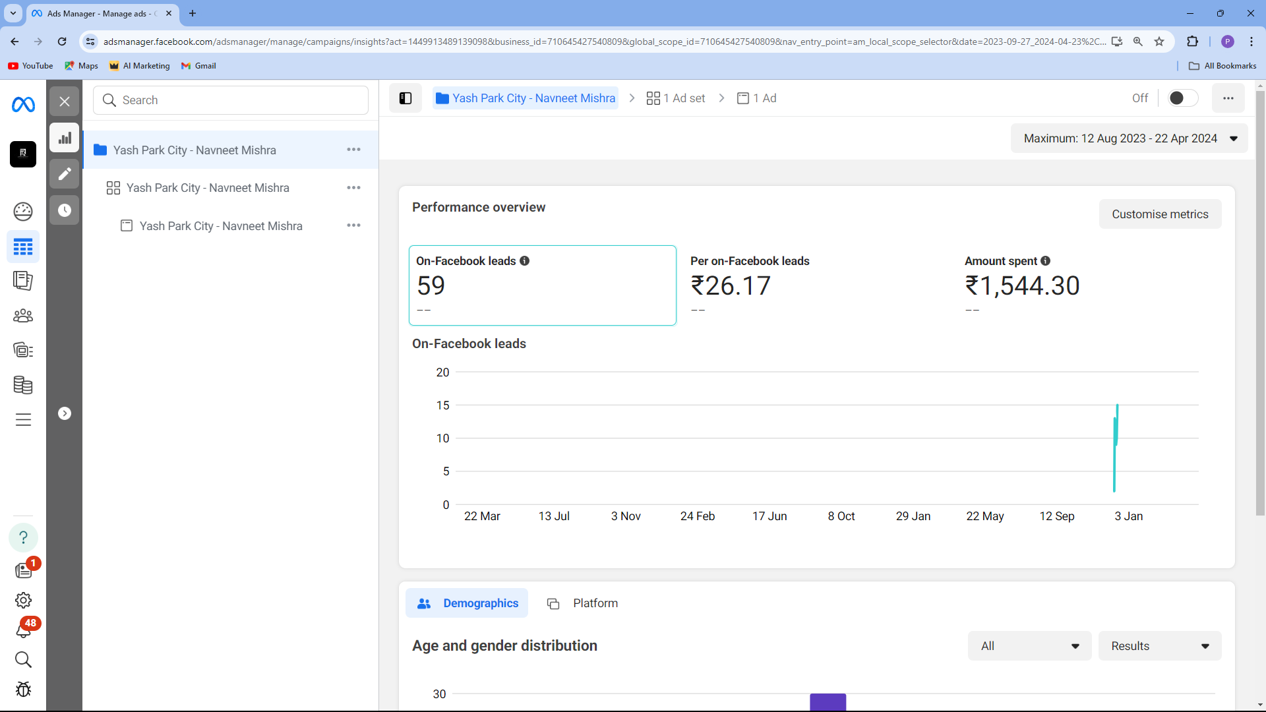1266x712 pixels.
Task: Open All tools hamburger menu
Action: point(23,420)
